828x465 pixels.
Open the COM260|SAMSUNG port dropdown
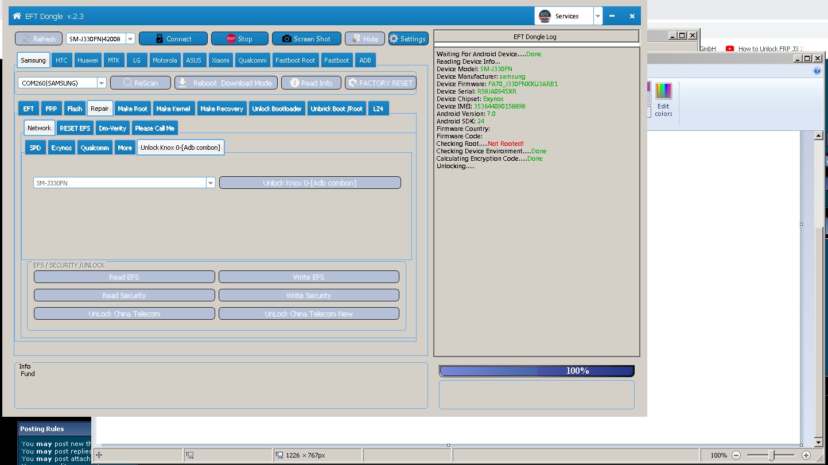click(x=102, y=83)
